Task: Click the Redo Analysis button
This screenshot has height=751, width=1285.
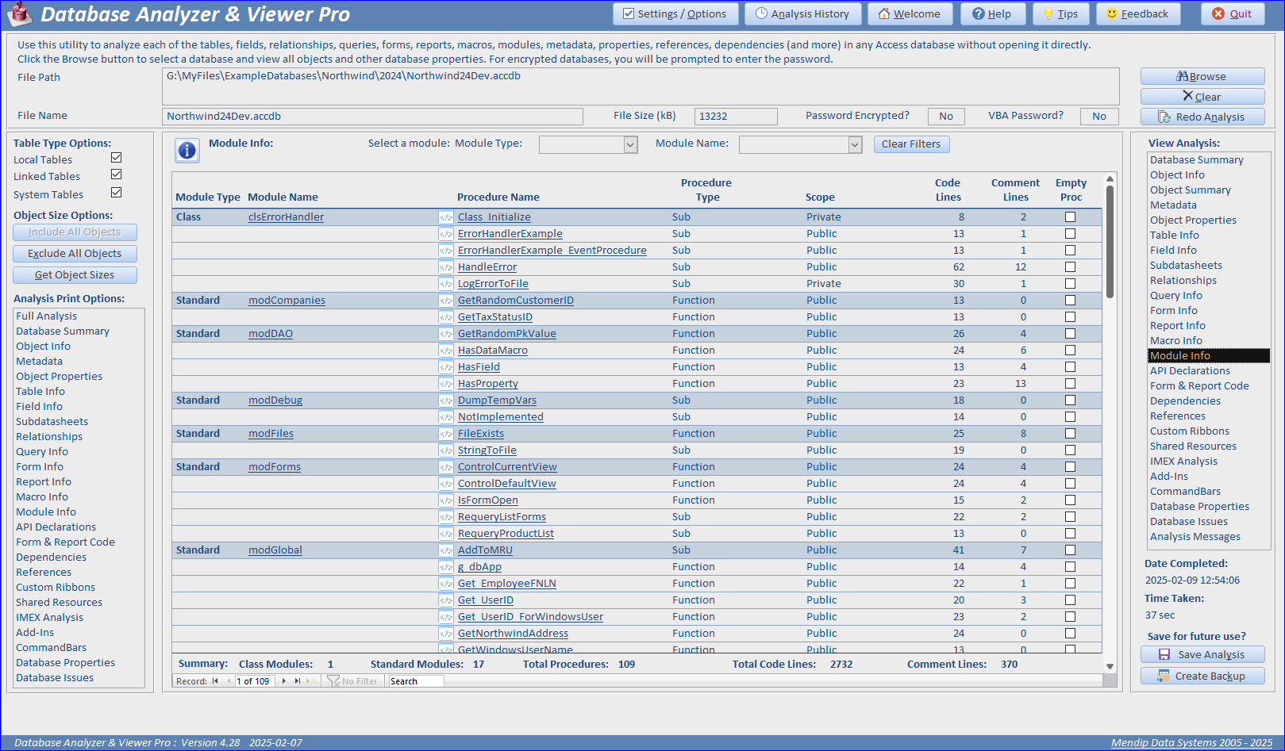Action: pyautogui.click(x=1202, y=117)
